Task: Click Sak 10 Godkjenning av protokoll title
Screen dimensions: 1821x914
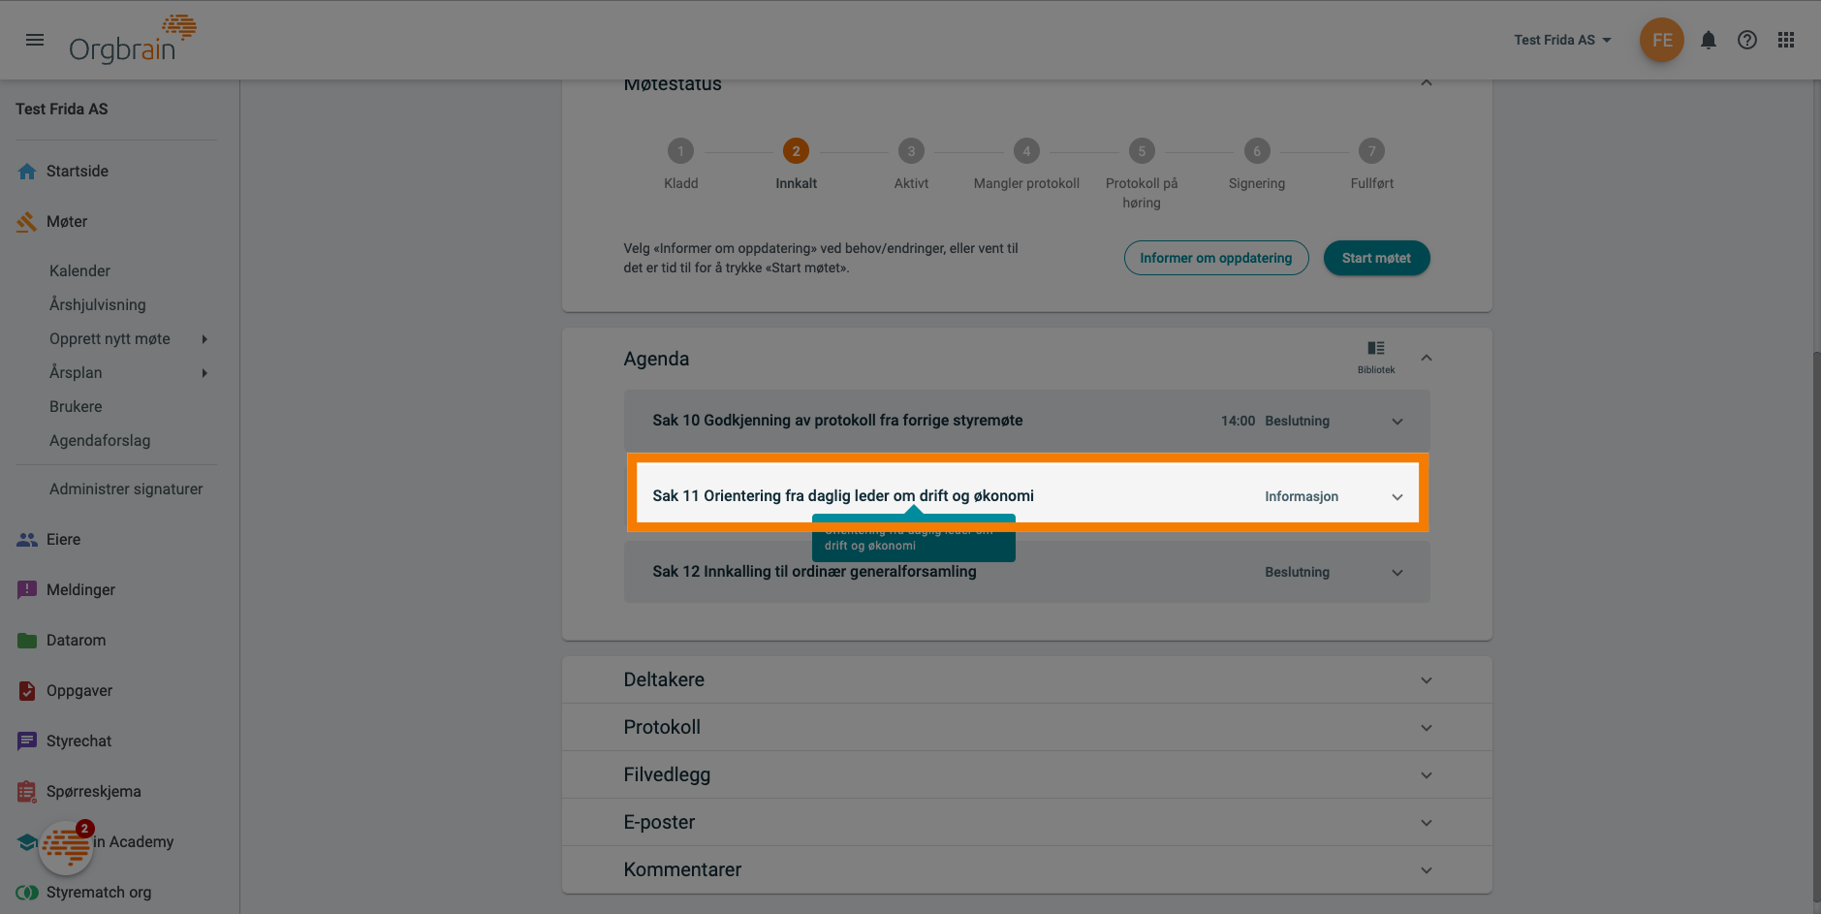Action: (x=837, y=421)
